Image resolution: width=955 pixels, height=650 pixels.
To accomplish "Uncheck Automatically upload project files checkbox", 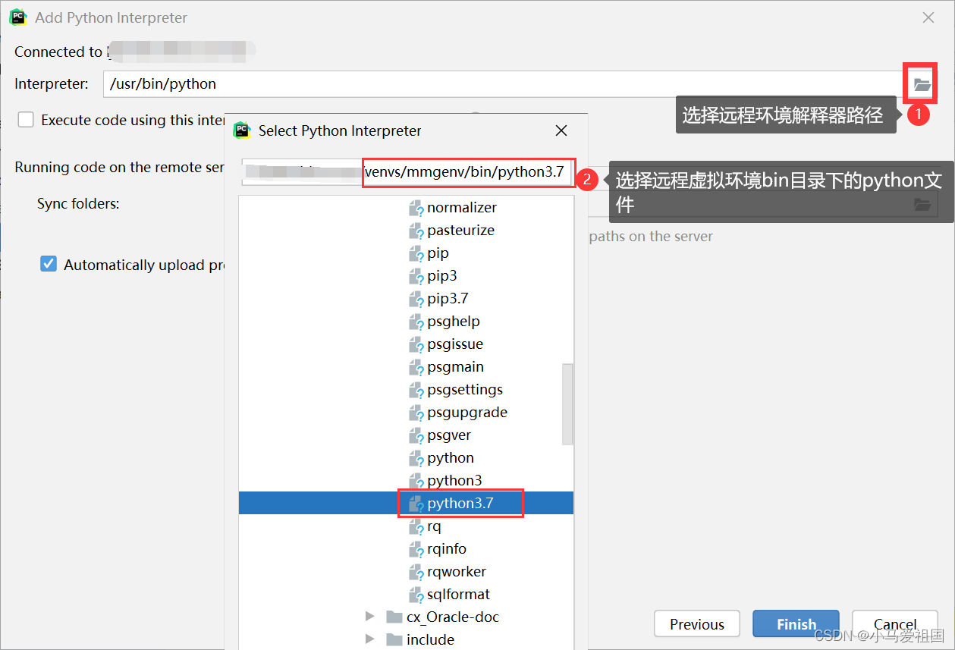I will [49, 264].
